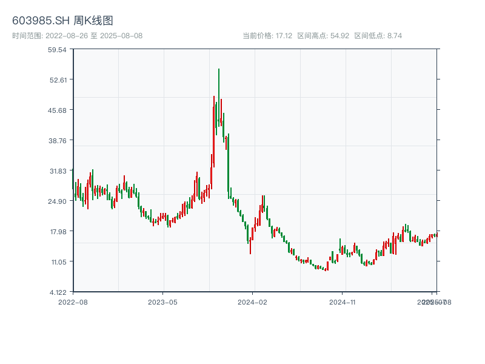The width and height of the screenshot is (485, 364).
Task: Click the interval high label 区间高点: 54.92
Action: (x=323, y=36)
